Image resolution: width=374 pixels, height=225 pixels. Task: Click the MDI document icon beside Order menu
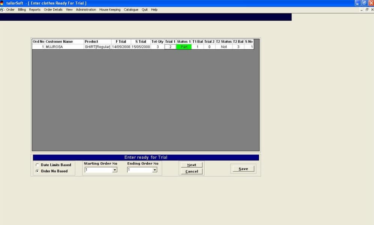(3, 10)
